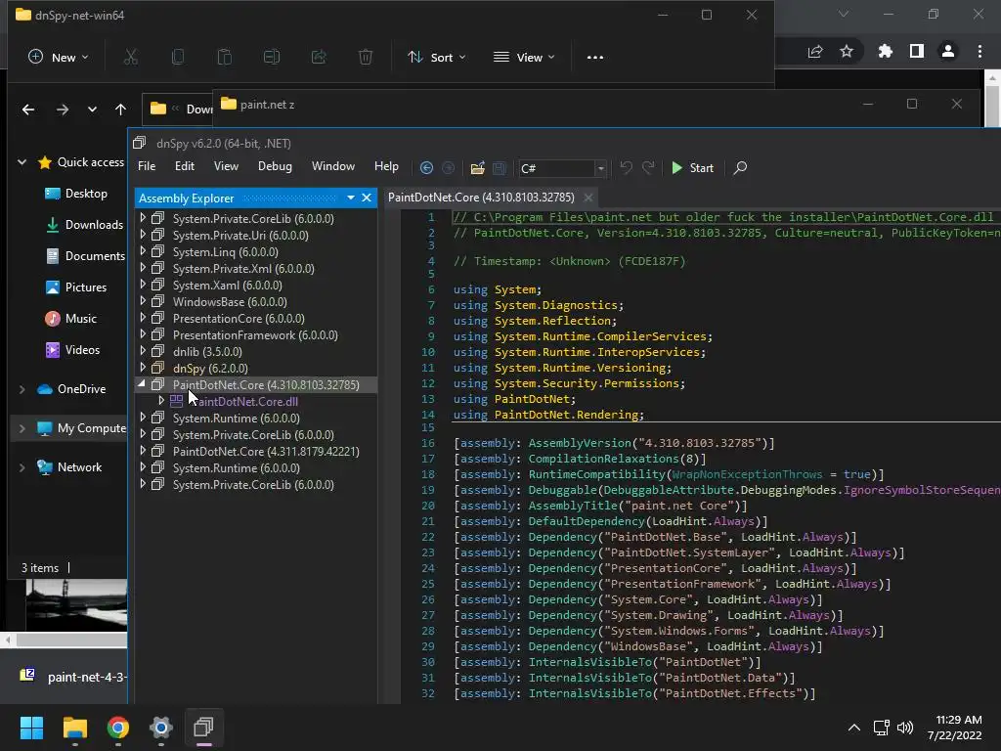Select PaintDotNet.Core (4.311.8179.42221) assembly
Viewport: 1001px width, 751px height.
click(x=266, y=451)
